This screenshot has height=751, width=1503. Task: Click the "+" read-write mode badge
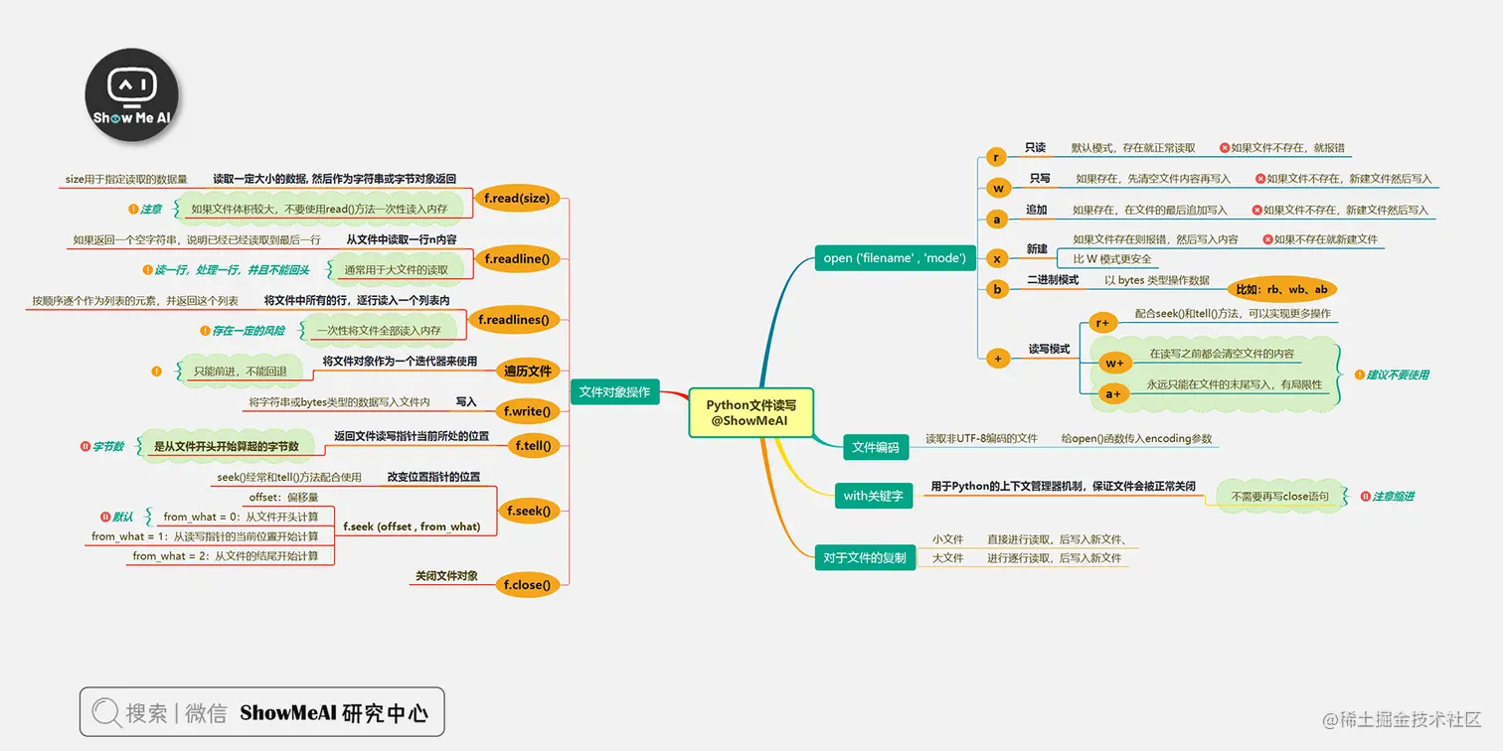point(996,358)
